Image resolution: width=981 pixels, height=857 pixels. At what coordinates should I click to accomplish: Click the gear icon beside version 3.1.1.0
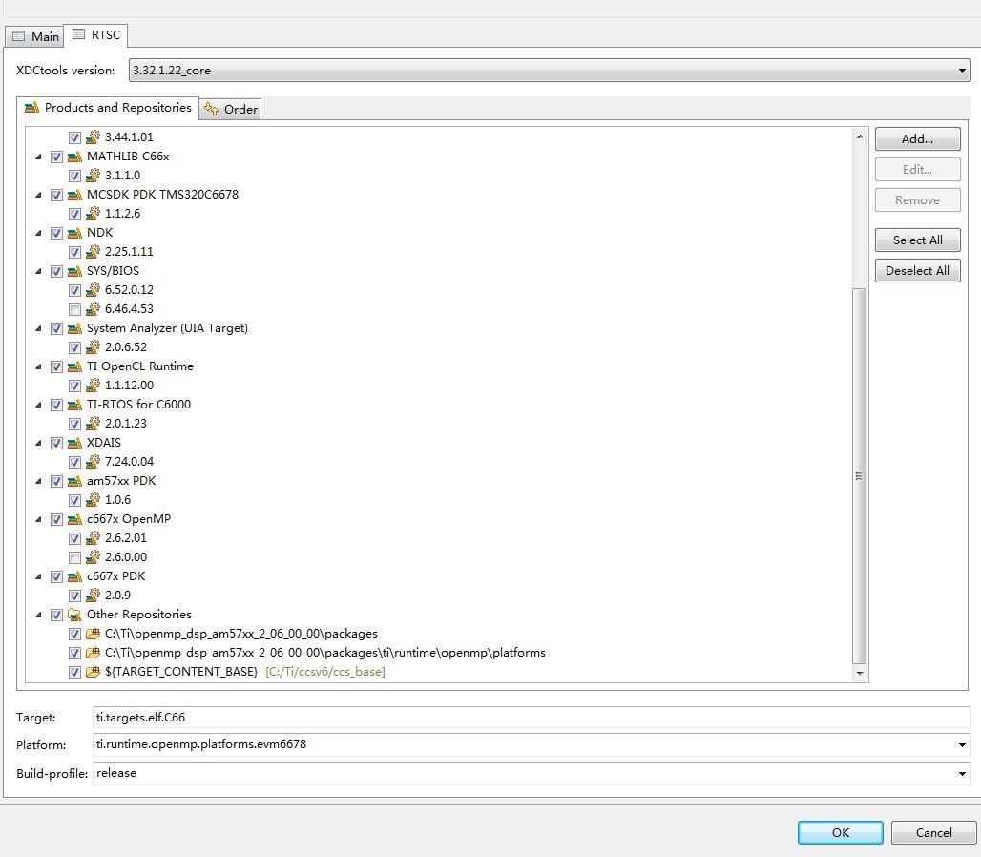click(x=93, y=176)
